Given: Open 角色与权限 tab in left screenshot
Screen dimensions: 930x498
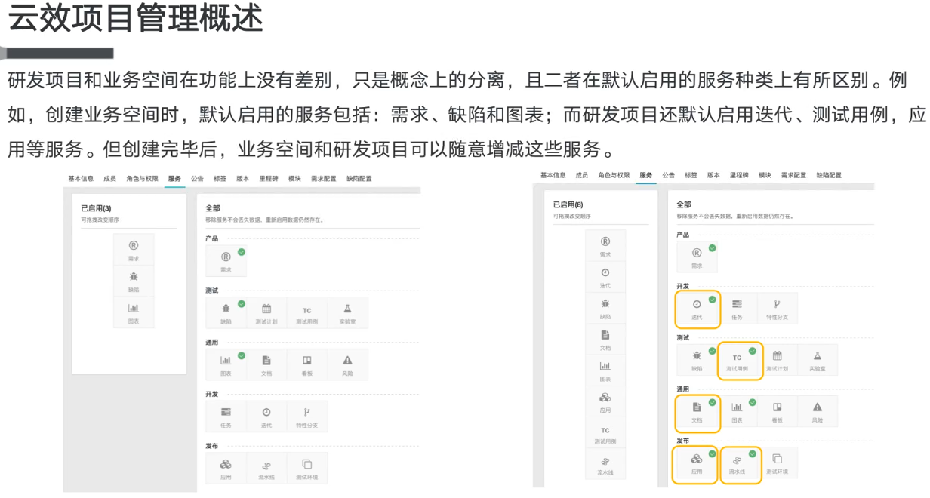Looking at the screenshot, I should click(x=142, y=179).
